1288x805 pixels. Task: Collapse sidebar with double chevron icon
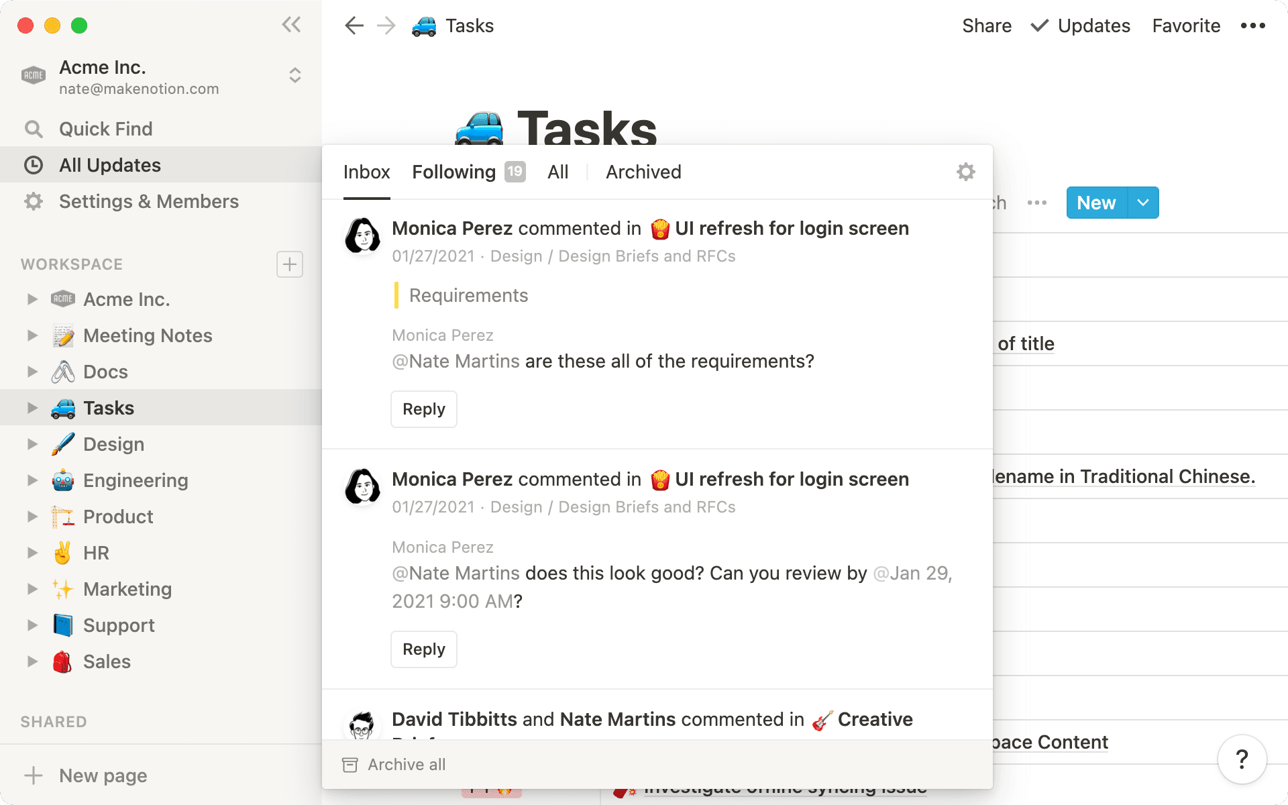click(x=291, y=25)
